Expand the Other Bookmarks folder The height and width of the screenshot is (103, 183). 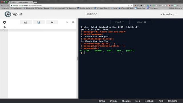point(175,8)
